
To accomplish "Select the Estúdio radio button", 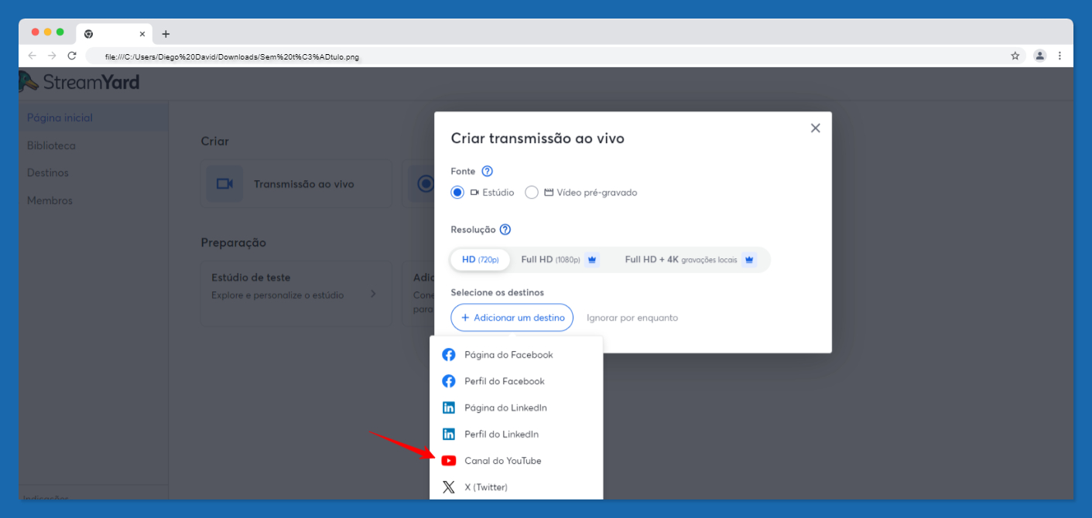I will click(x=457, y=193).
